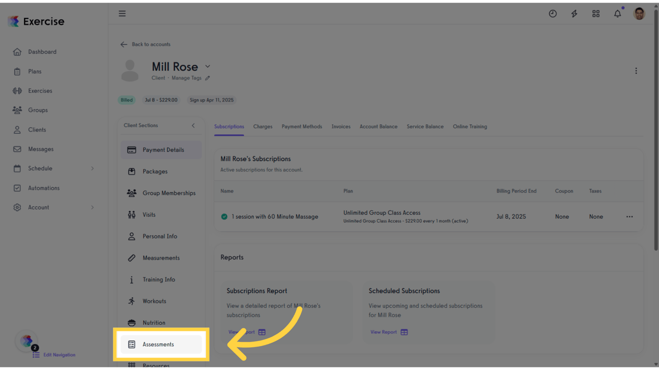Collapse the Client Sections panel

point(193,125)
